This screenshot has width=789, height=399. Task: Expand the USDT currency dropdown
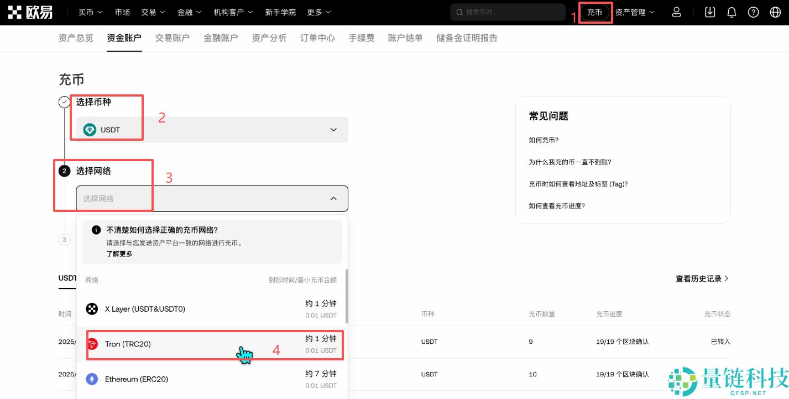333,130
